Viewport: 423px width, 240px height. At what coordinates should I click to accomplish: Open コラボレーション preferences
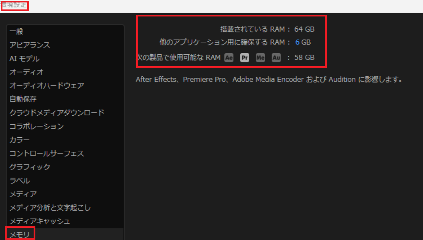[36, 126]
